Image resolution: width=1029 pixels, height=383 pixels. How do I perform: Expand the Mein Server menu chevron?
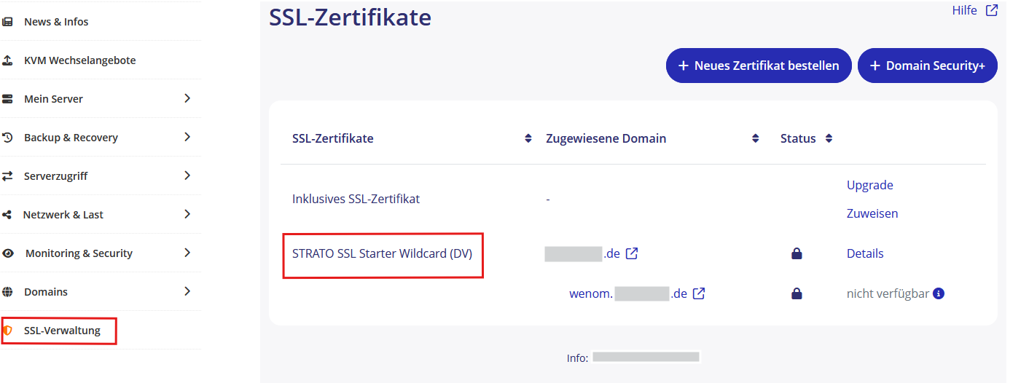187,98
